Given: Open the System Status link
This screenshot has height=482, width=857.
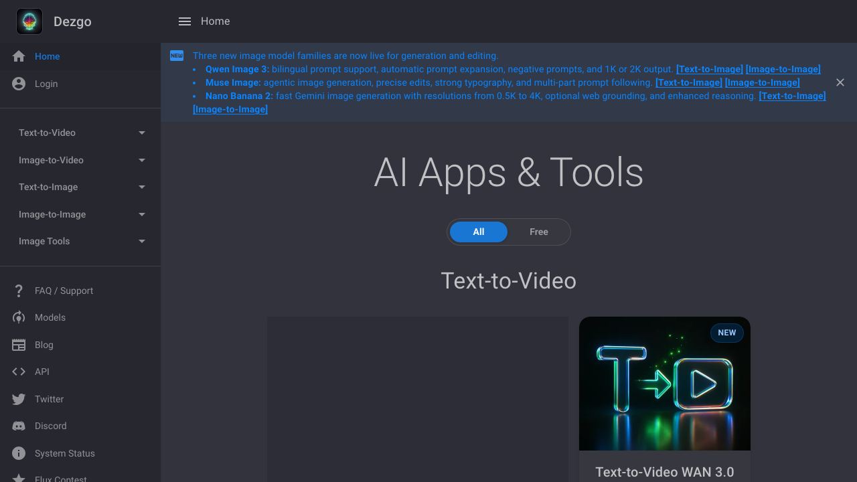Looking at the screenshot, I should point(80,453).
